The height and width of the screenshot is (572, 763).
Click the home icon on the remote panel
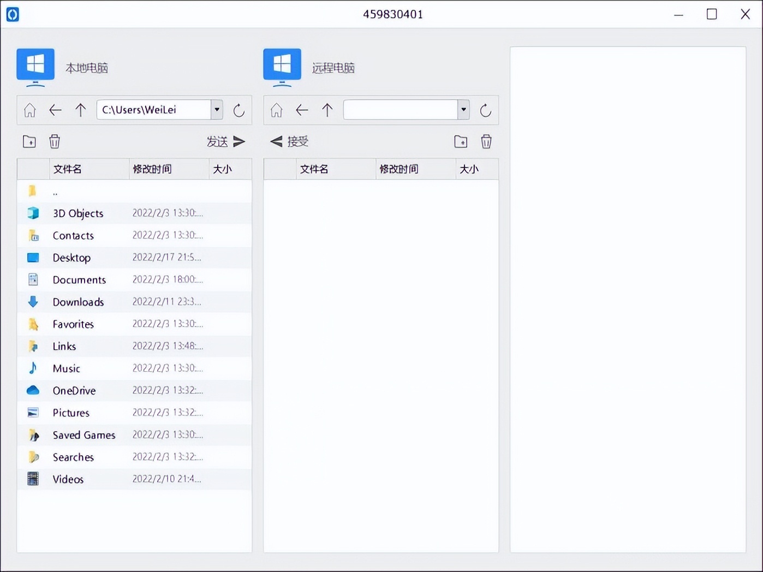tap(276, 110)
